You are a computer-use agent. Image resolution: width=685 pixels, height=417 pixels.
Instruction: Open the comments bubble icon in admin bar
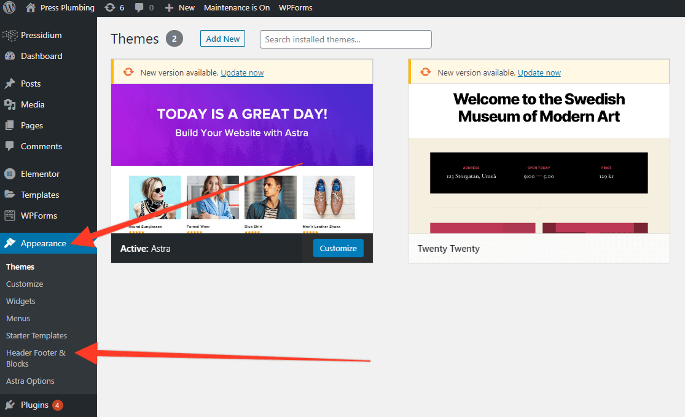[x=139, y=8]
